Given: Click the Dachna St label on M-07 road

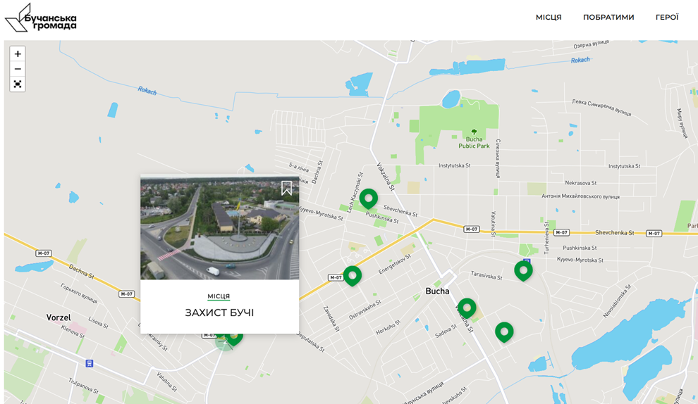Looking at the screenshot, I should pyautogui.click(x=81, y=272).
